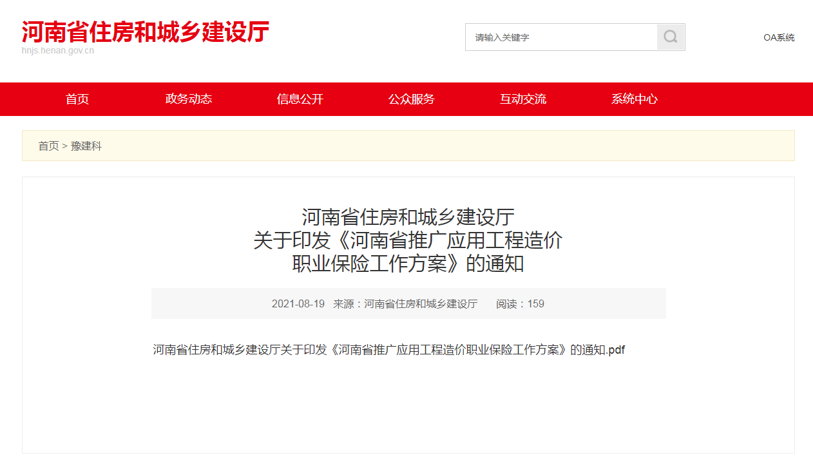813x462 pixels.
Task: Click the breadcrumb separator arrow
Action: 65,146
